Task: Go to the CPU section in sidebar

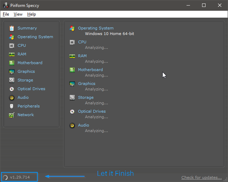Action: coord(22,45)
